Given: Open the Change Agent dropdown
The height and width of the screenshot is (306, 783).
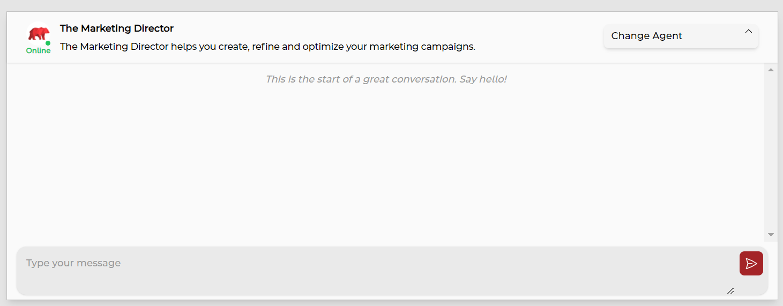Looking at the screenshot, I should [681, 36].
